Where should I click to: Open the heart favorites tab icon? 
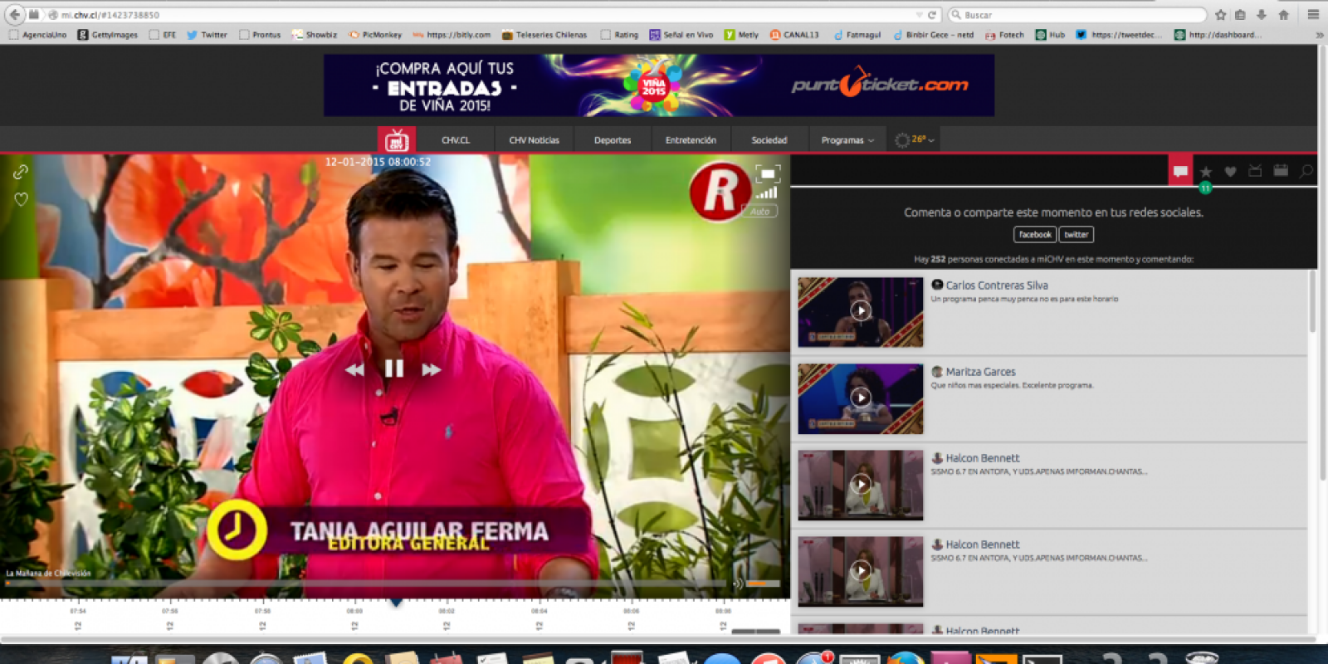pyautogui.click(x=1231, y=172)
